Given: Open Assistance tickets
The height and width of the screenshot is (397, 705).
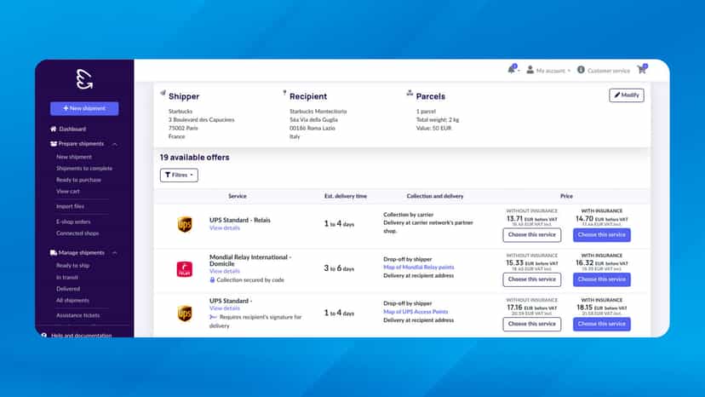Looking at the screenshot, I should point(77,315).
